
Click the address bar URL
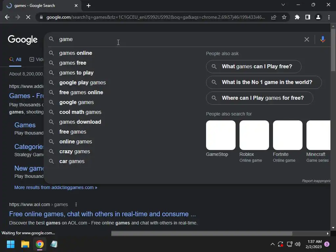point(156,17)
